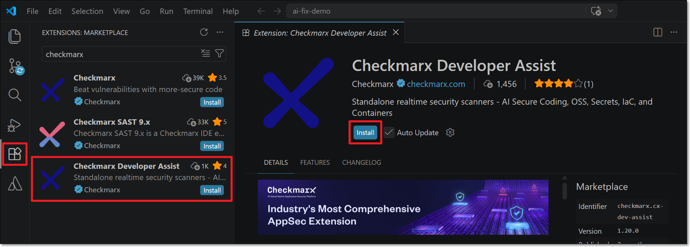Screen dimensions: 690x247
Task: Toggle the Auto Update checkbox
Action: coord(389,133)
